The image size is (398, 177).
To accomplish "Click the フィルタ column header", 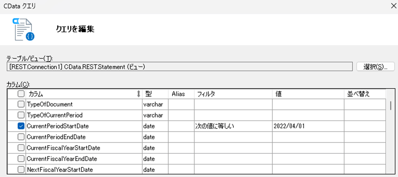I will (x=234, y=94).
